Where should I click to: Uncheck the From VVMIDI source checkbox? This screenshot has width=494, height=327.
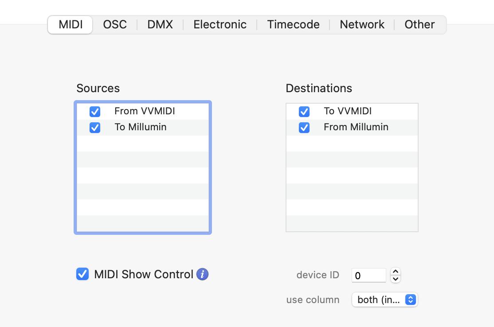(95, 111)
